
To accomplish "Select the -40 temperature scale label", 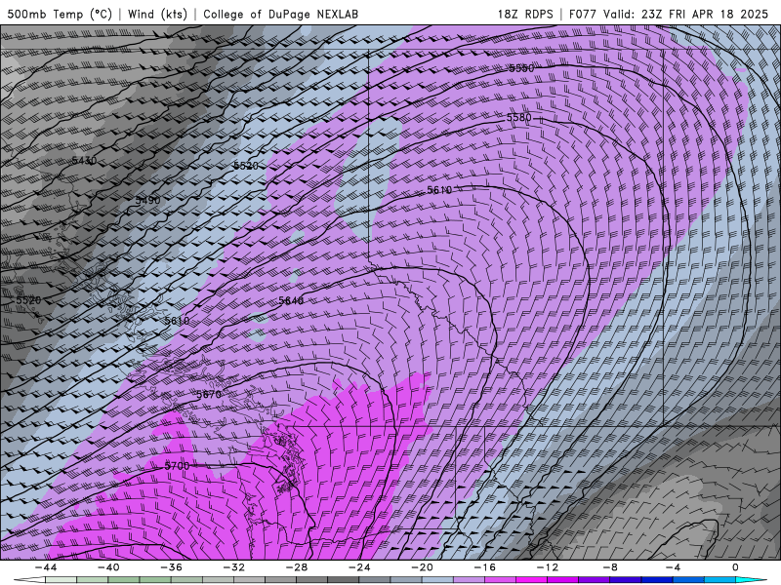I will click(x=108, y=567).
